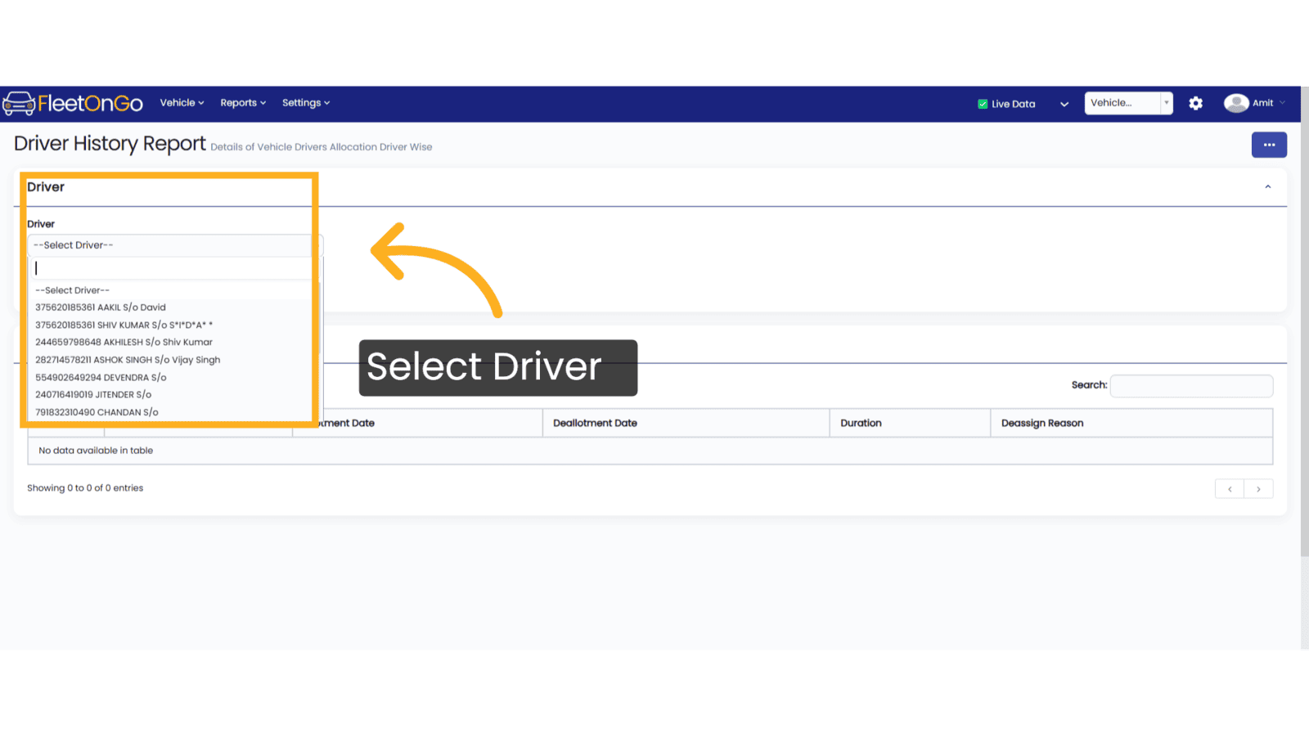Select driver CHANDAN from list
1309x736 pixels.
click(173, 412)
